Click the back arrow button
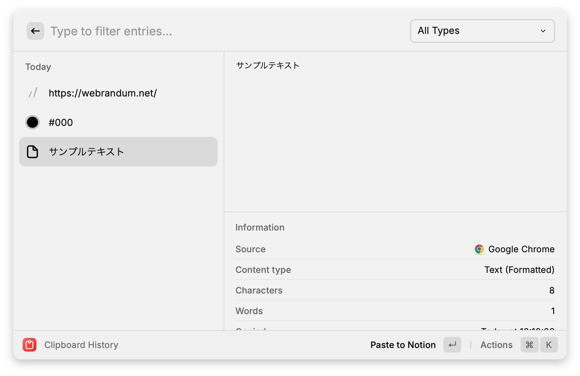This screenshot has width=580, height=376. click(35, 31)
